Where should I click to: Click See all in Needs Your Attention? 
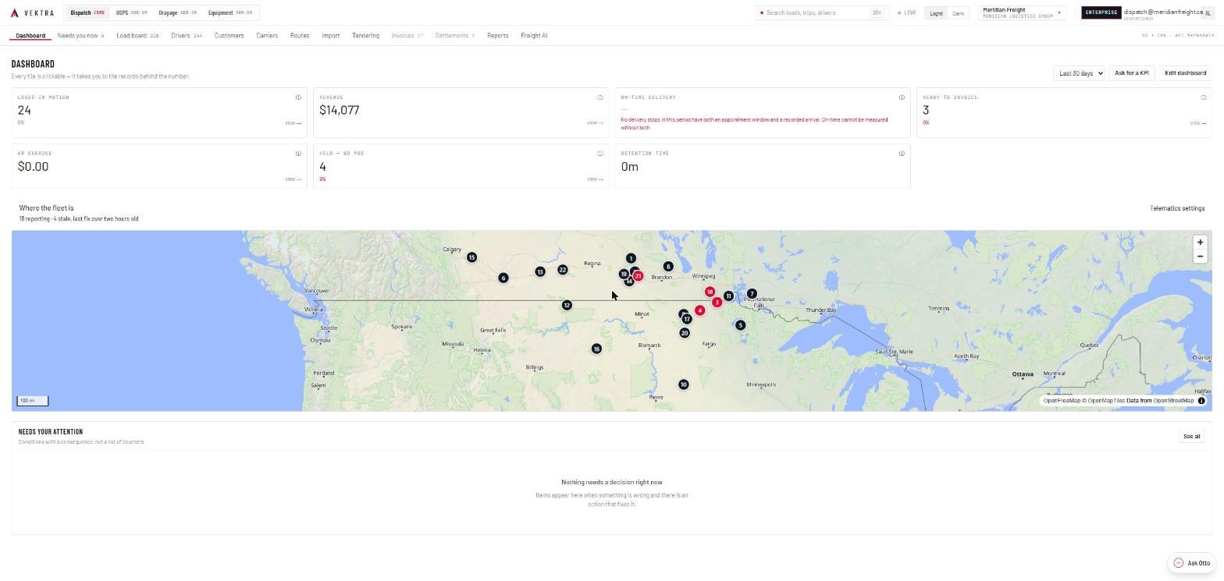[1191, 437]
